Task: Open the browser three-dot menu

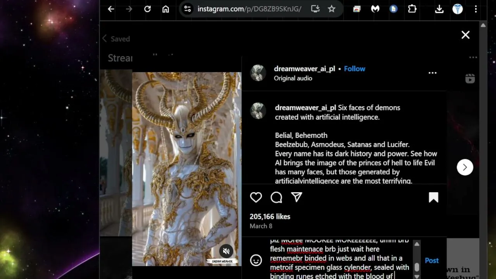Action: [x=476, y=9]
